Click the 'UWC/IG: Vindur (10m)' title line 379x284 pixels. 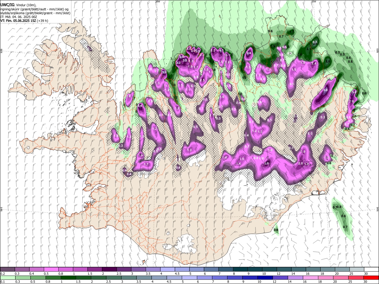pyautogui.click(x=18, y=5)
